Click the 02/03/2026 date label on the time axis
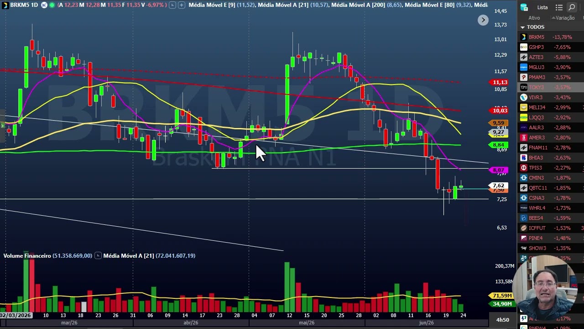 click(x=16, y=315)
